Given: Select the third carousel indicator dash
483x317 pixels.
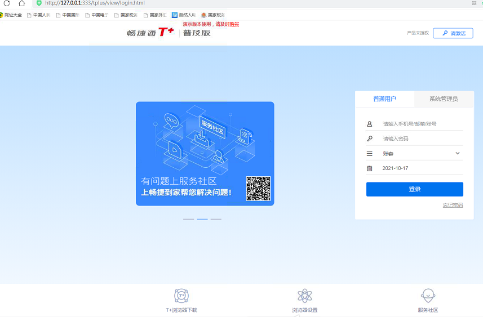Looking at the screenshot, I should click(216, 220).
